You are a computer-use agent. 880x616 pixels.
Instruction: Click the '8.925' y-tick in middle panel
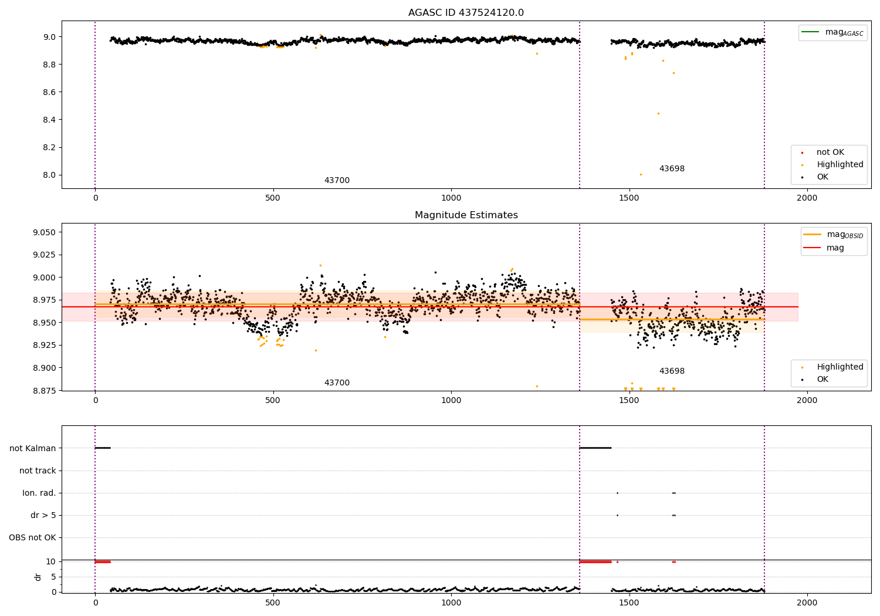tap(44, 345)
